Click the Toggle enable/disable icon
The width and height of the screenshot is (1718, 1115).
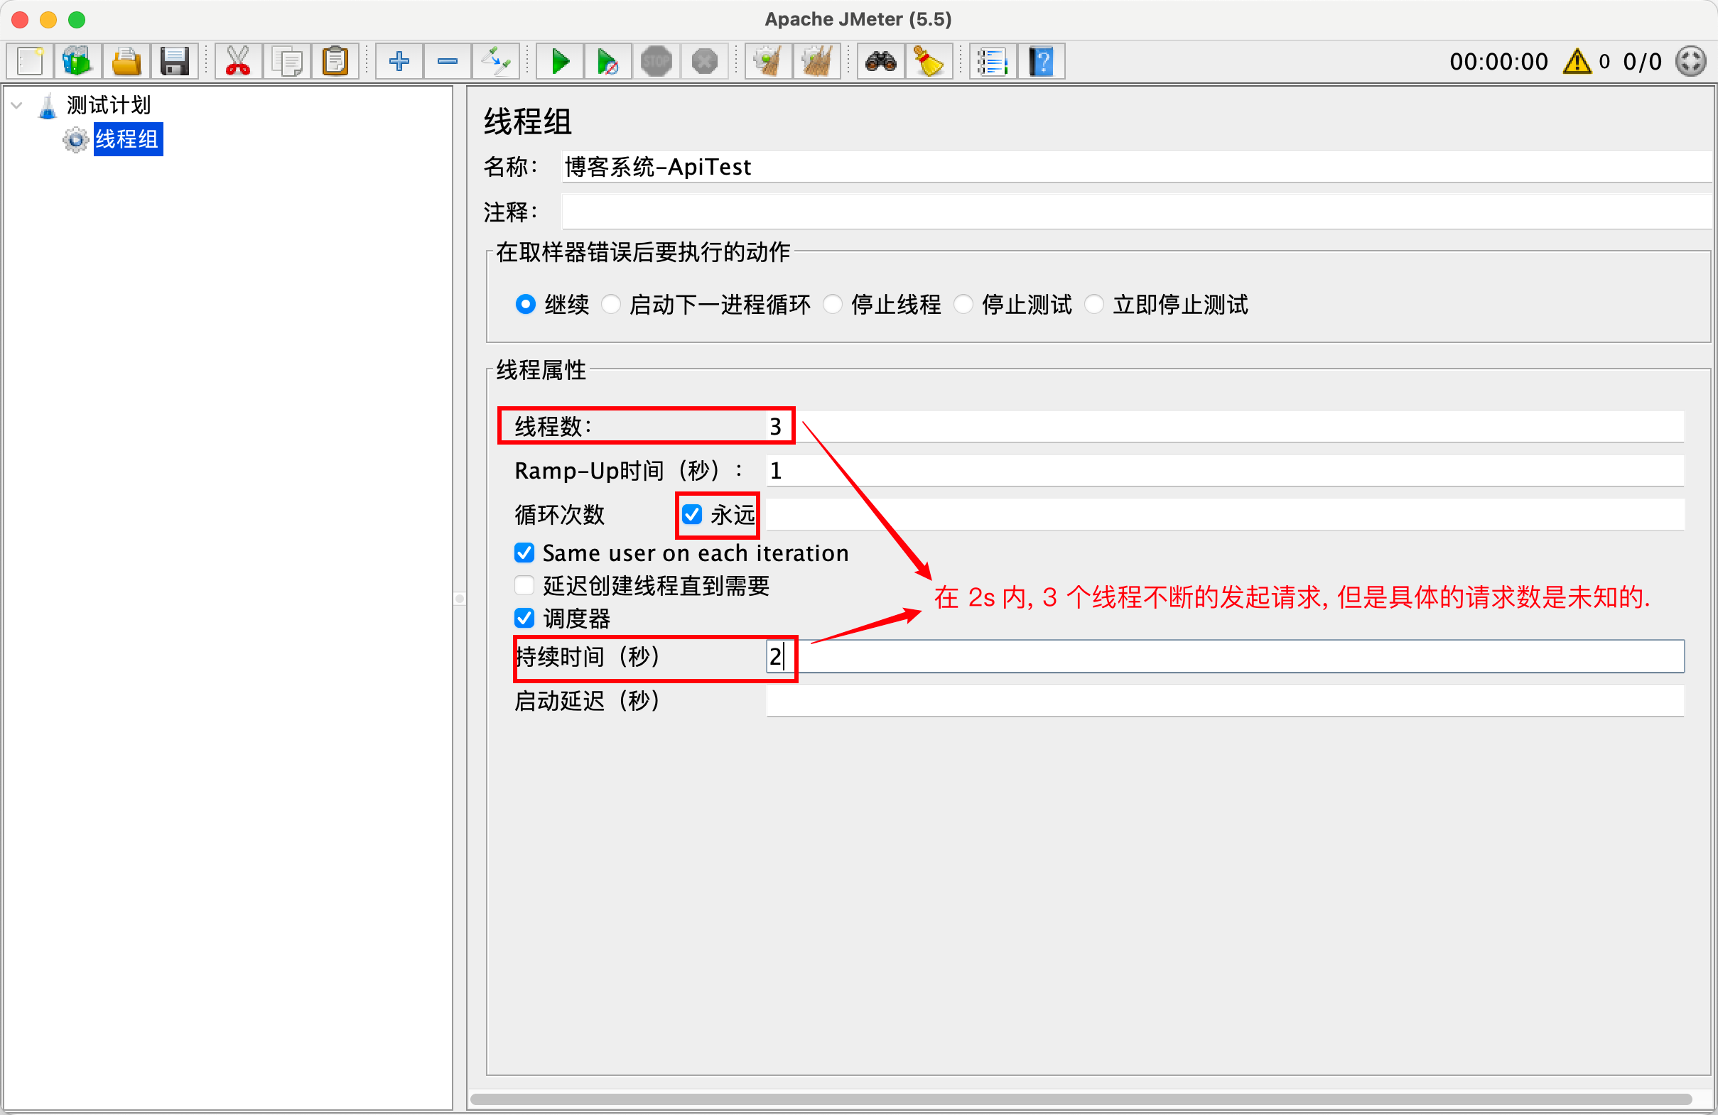[x=496, y=61]
